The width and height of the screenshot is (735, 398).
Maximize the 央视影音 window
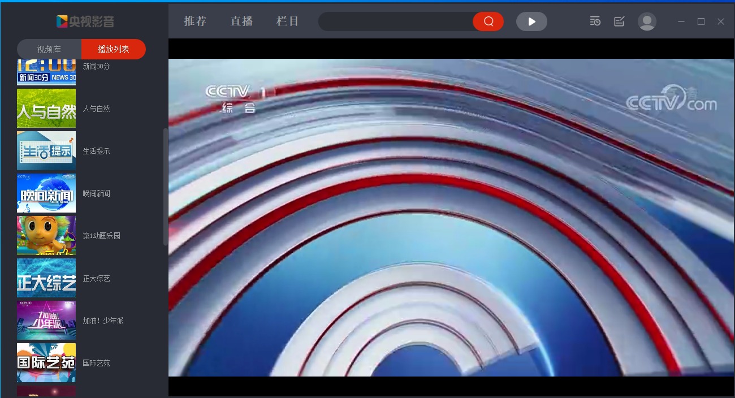point(701,21)
